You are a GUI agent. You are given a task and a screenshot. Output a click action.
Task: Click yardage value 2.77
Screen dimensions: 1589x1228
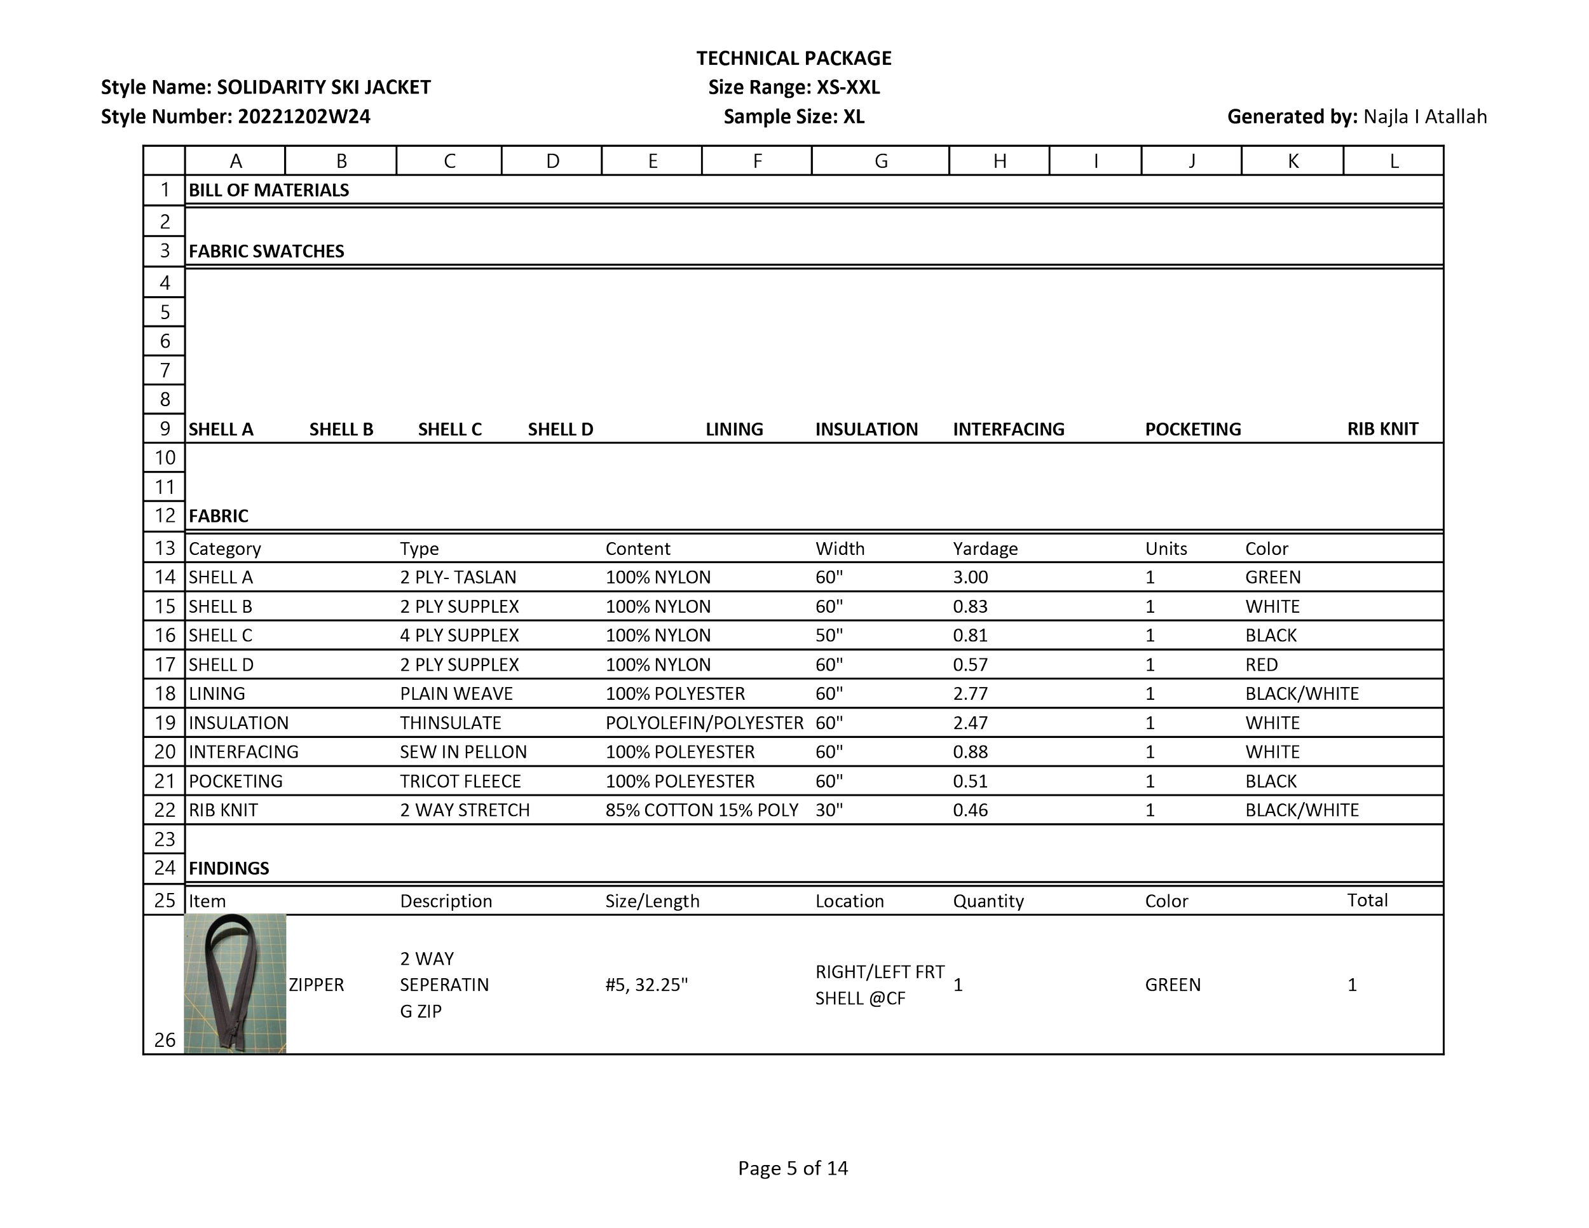point(970,694)
